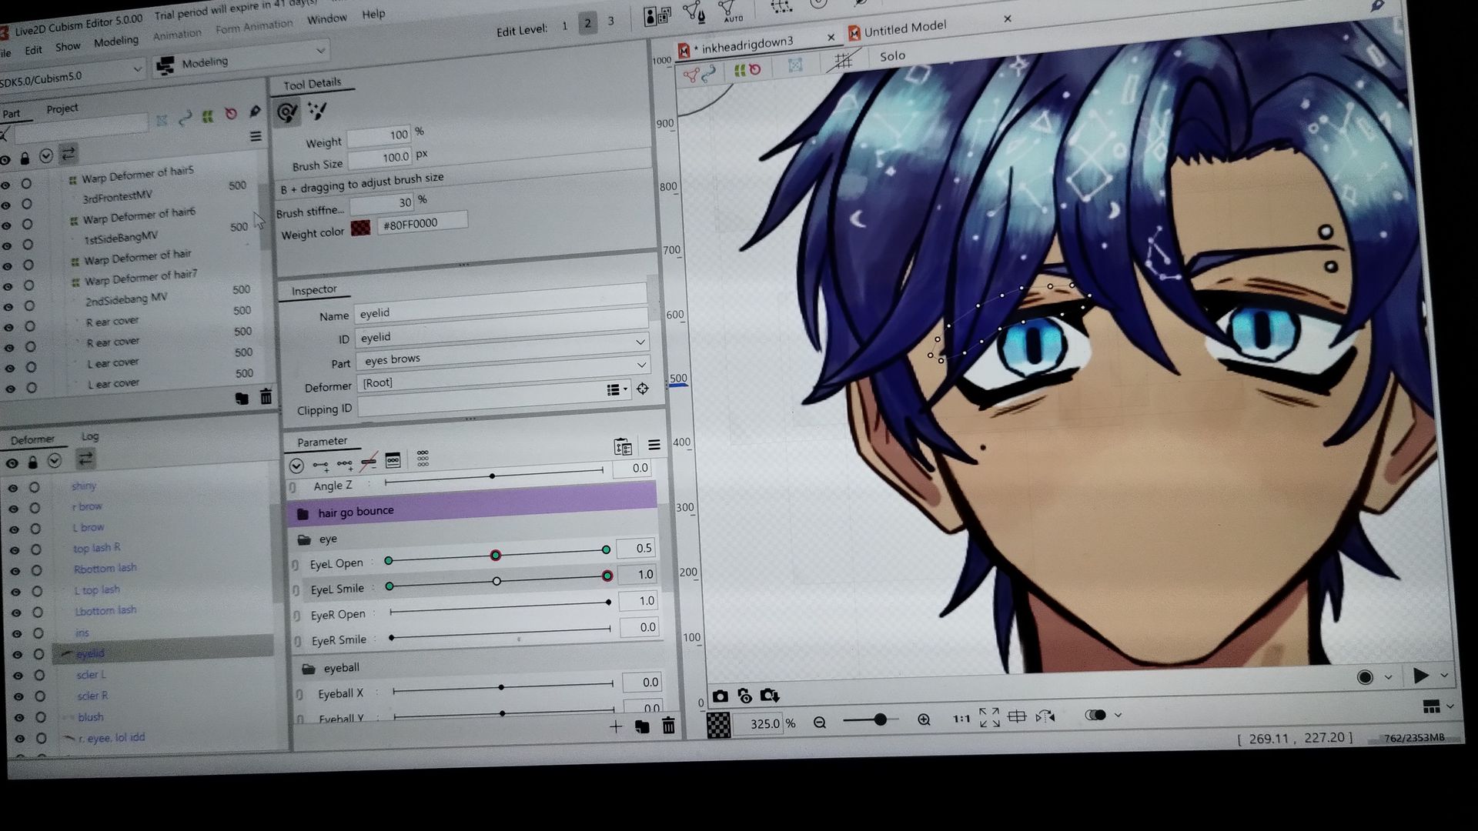Click the parameter settings window icon
This screenshot has width=1478, height=831.
tap(393, 461)
